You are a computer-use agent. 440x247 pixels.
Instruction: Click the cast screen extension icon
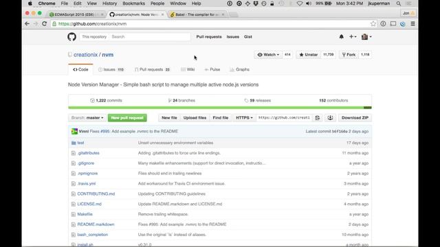[393, 24]
